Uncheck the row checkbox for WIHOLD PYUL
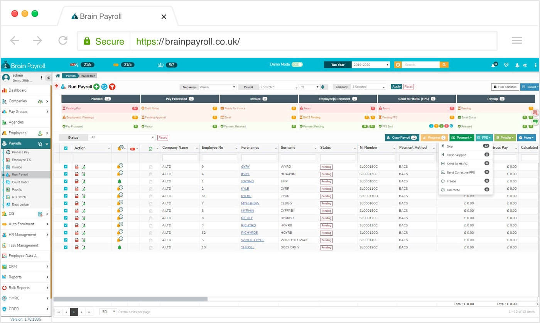This screenshot has height=323, width=540. (x=66, y=240)
